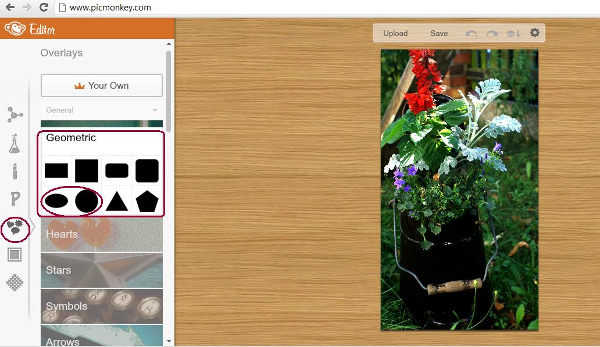The width and height of the screenshot is (600, 347).
Task: Open the settings gear icon
Action: [x=535, y=33]
